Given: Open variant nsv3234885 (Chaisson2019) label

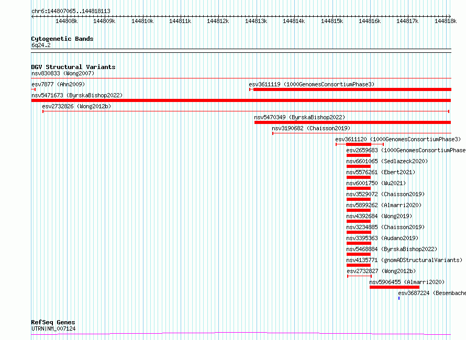Looking at the screenshot, I should tap(385, 227).
